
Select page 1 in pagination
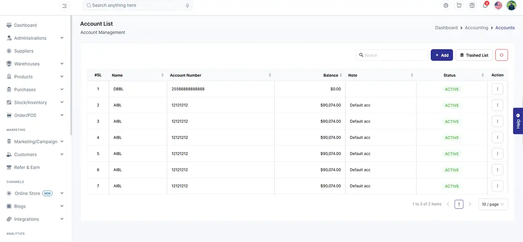click(x=459, y=204)
